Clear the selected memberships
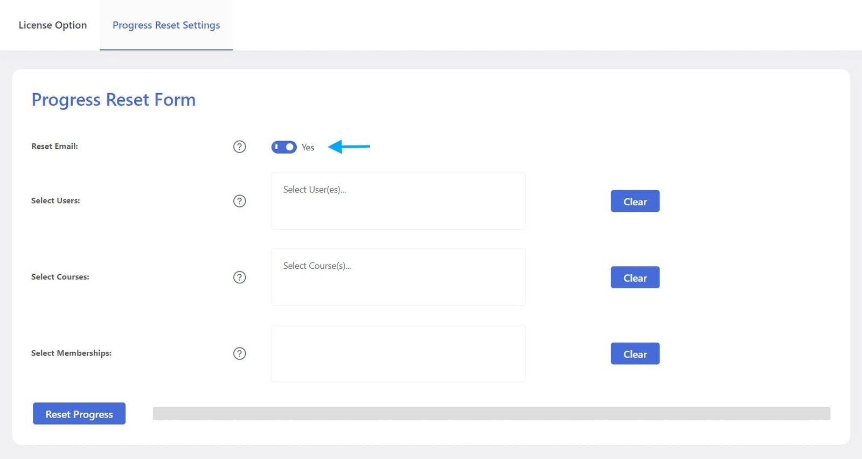 click(635, 354)
